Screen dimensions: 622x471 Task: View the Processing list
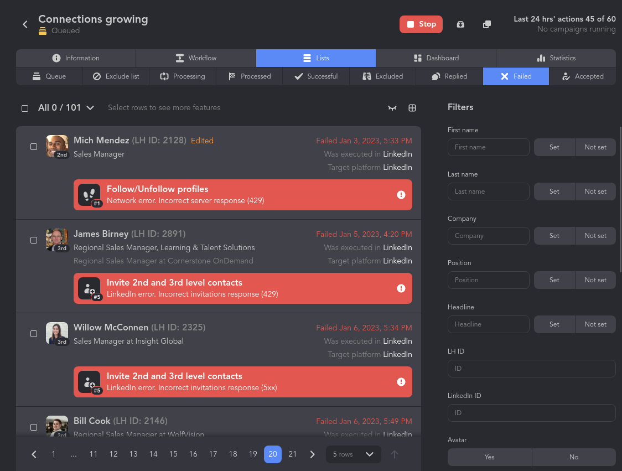coord(183,76)
